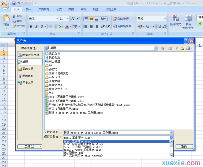This screenshot has width=203, height=167.
Task: Expand the 保存位置 location dropdown
Action: [156, 48]
